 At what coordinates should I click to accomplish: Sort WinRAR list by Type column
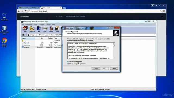tap(58, 38)
